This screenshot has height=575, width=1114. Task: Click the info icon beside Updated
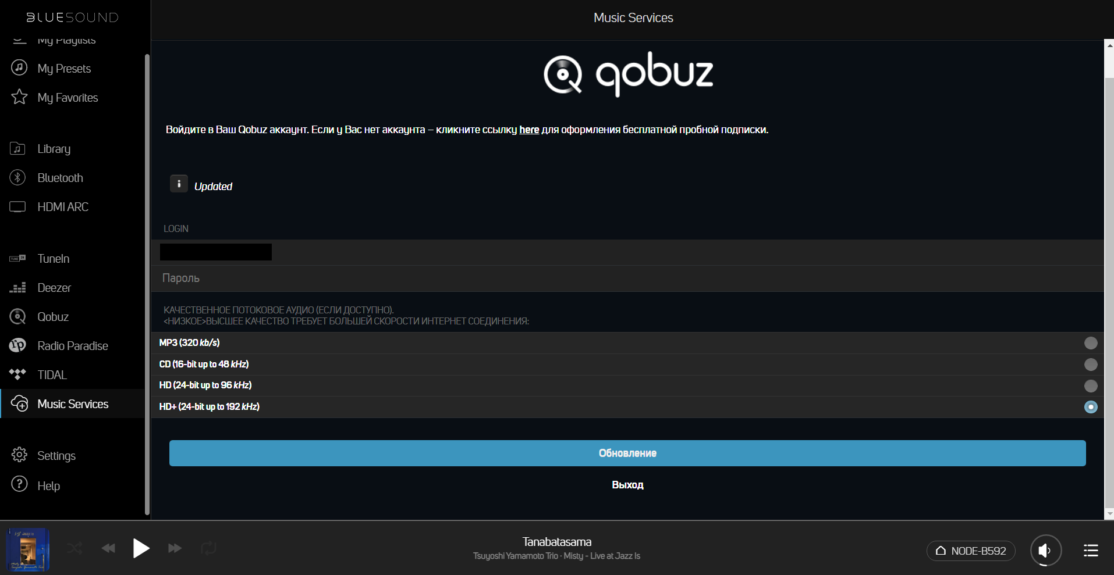click(179, 184)
